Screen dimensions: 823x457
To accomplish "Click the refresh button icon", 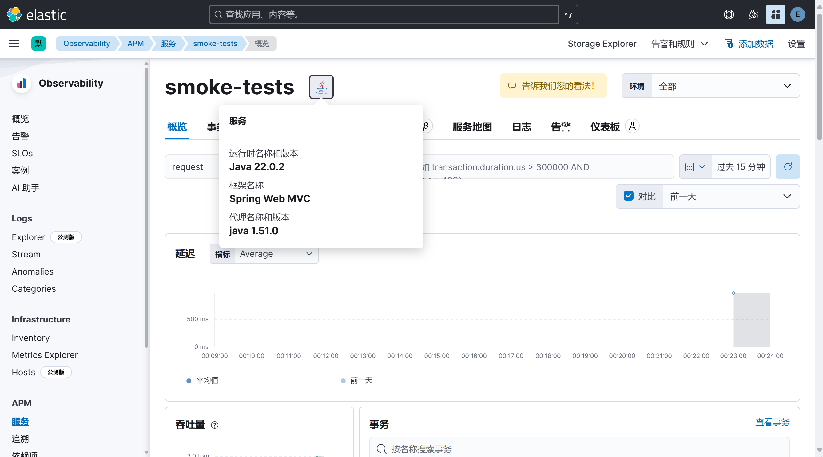I will coord(788,166).
